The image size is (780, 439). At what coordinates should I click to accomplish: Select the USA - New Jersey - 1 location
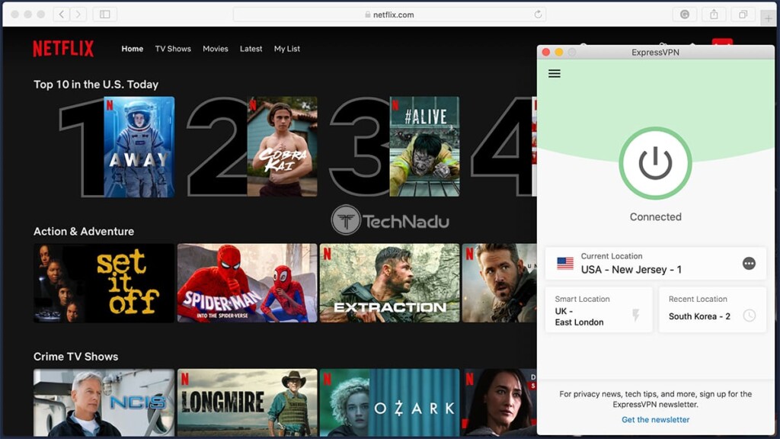(x=656, y=263)
